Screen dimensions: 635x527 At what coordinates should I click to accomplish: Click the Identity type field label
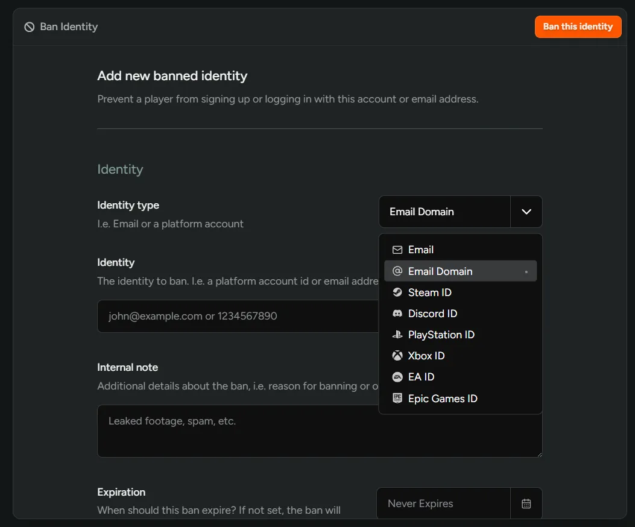click(x=128, y=205)
